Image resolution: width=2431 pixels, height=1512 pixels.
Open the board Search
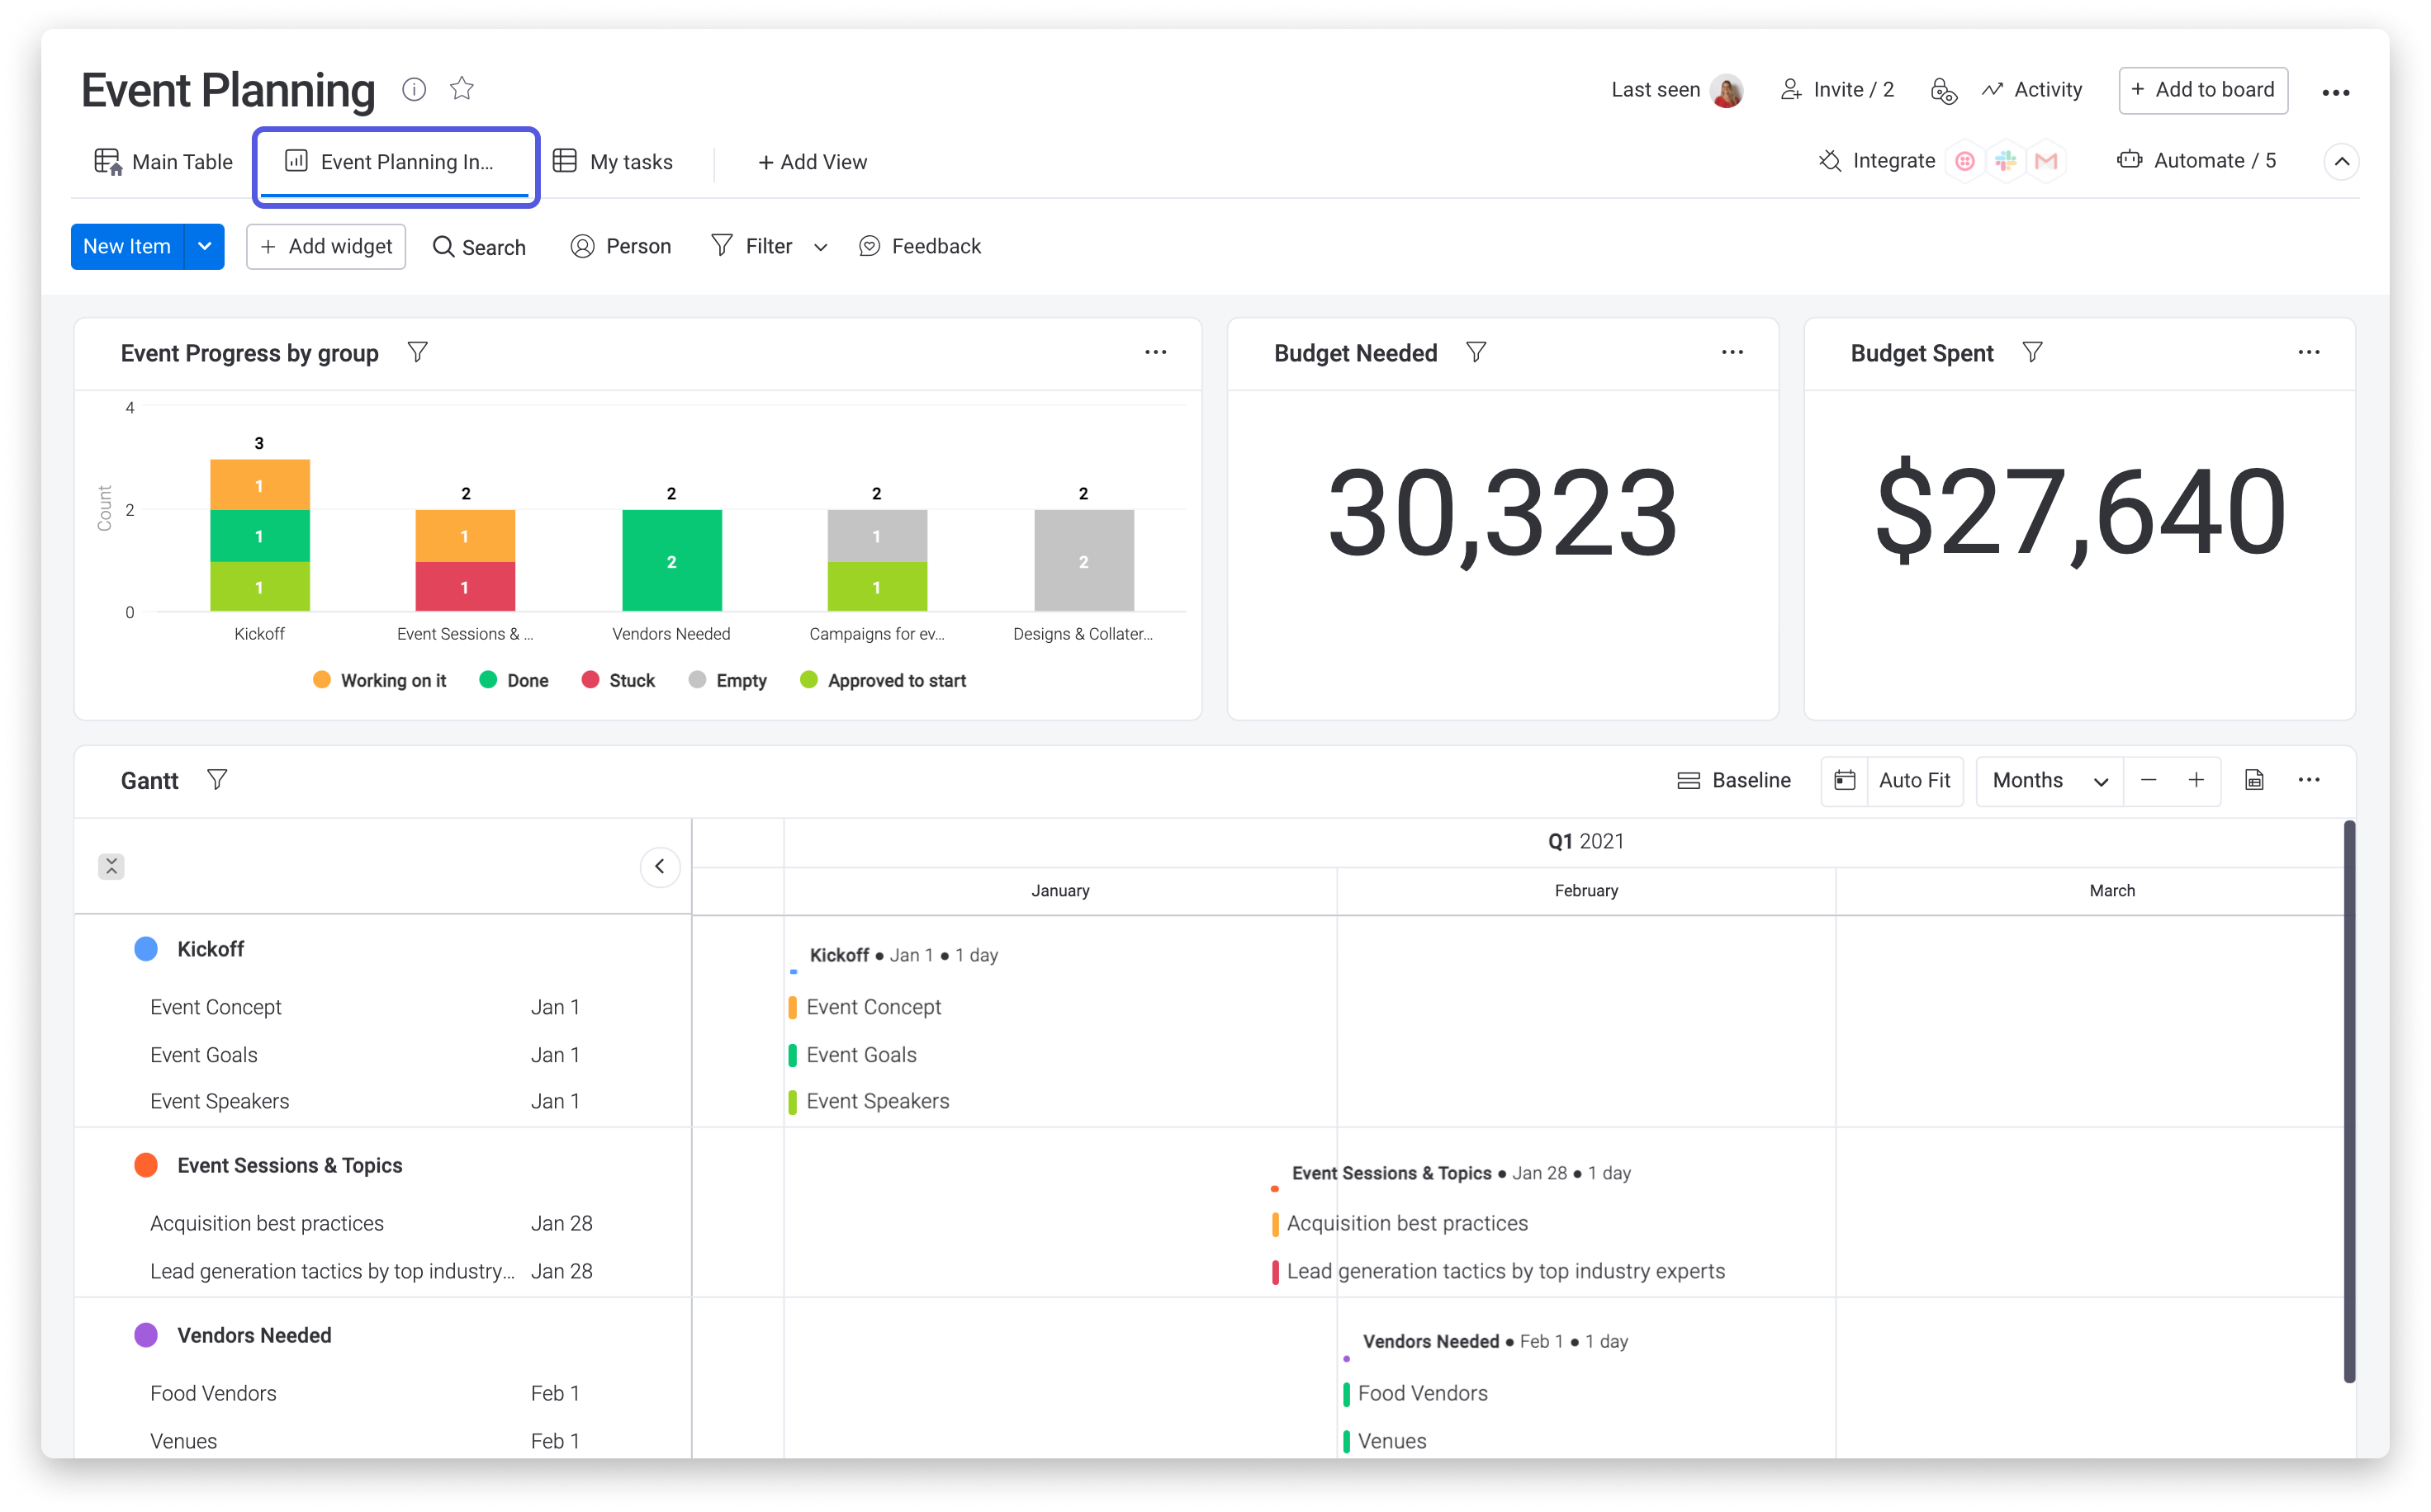point(479,247)
